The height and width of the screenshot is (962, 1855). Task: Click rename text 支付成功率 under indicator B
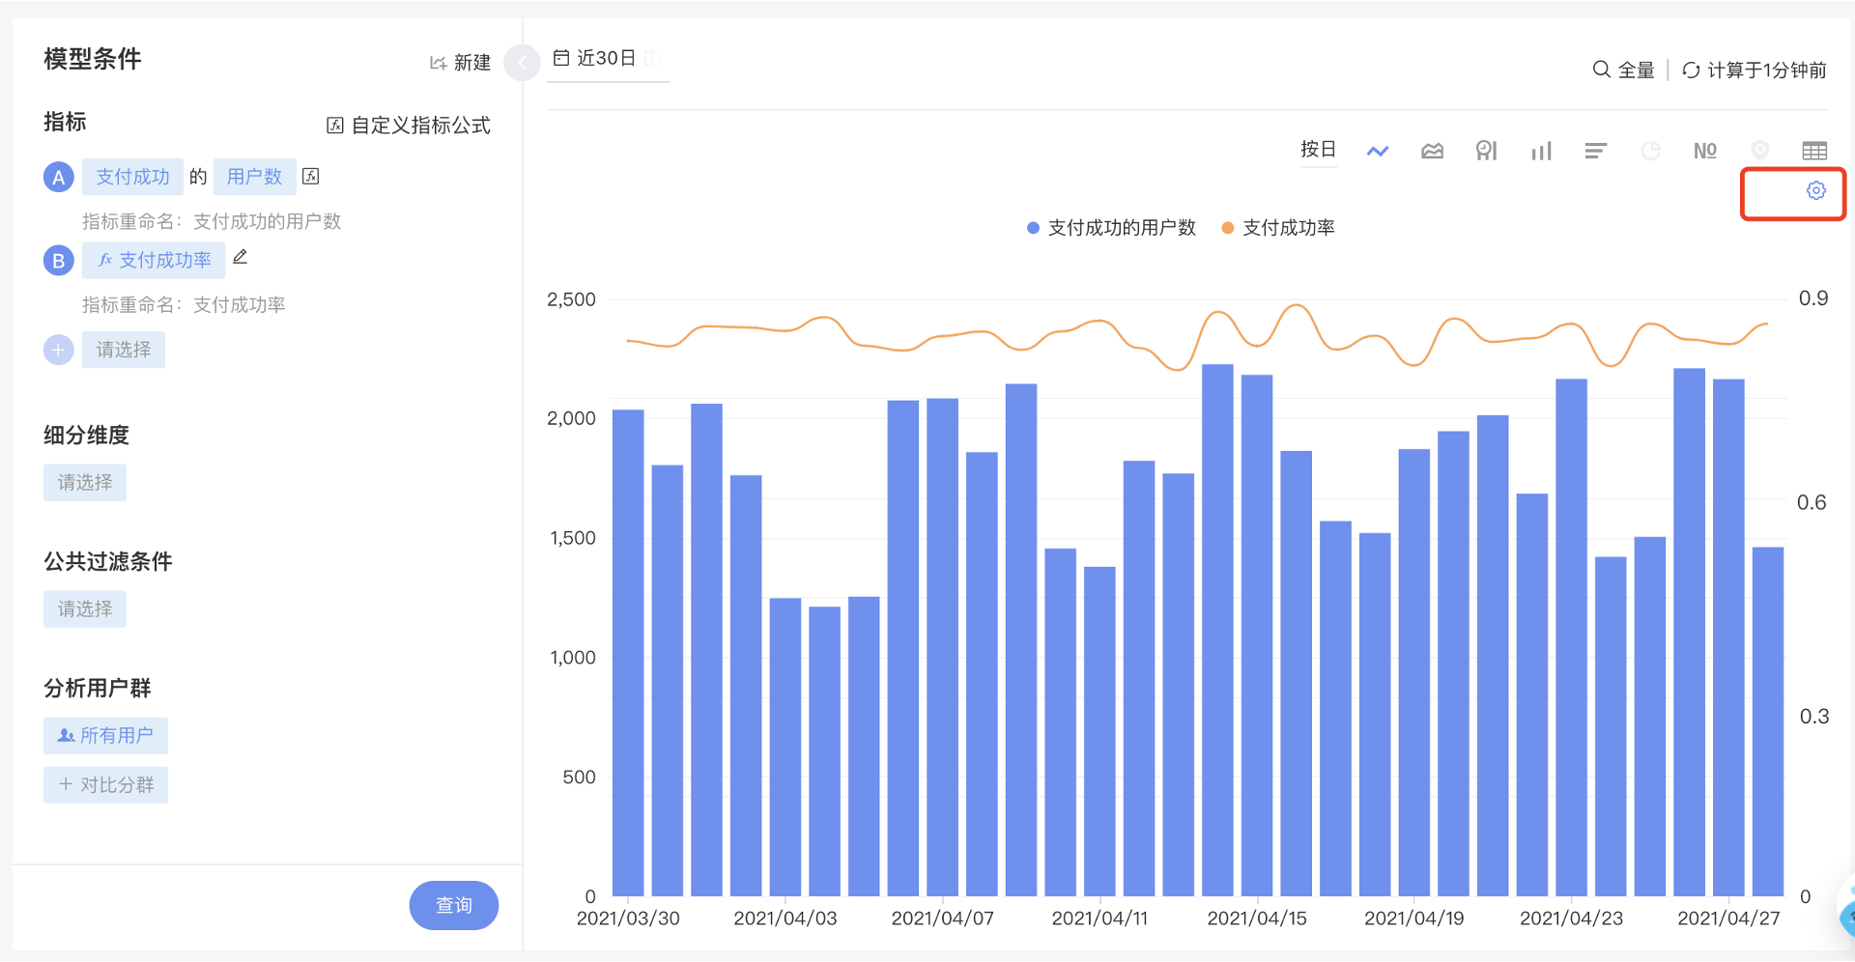[x=239, y=305]
